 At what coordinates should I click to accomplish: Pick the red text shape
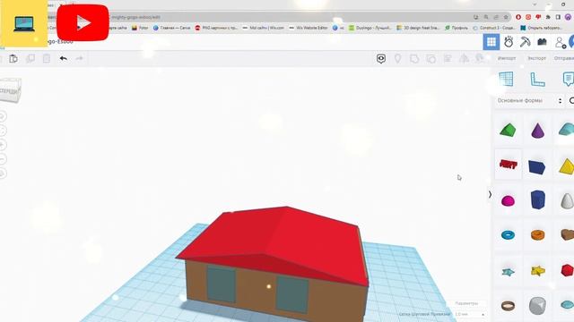tap(509, 165)
